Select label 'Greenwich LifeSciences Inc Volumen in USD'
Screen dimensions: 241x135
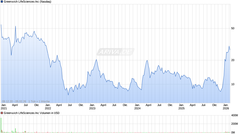32,113
